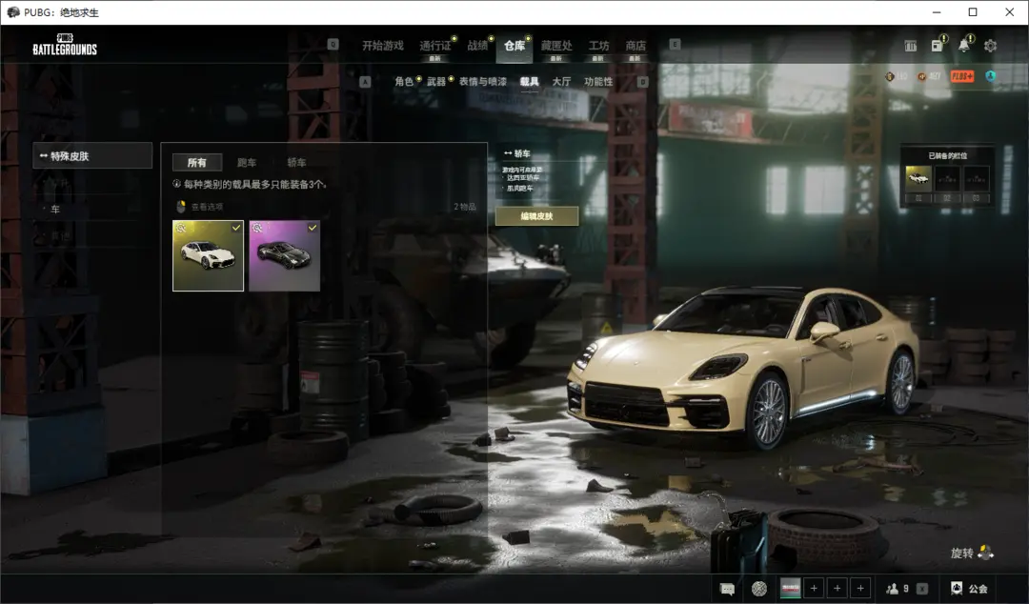
Task: Open the chat speech bubble icon
Action: (x=727, y=588)
